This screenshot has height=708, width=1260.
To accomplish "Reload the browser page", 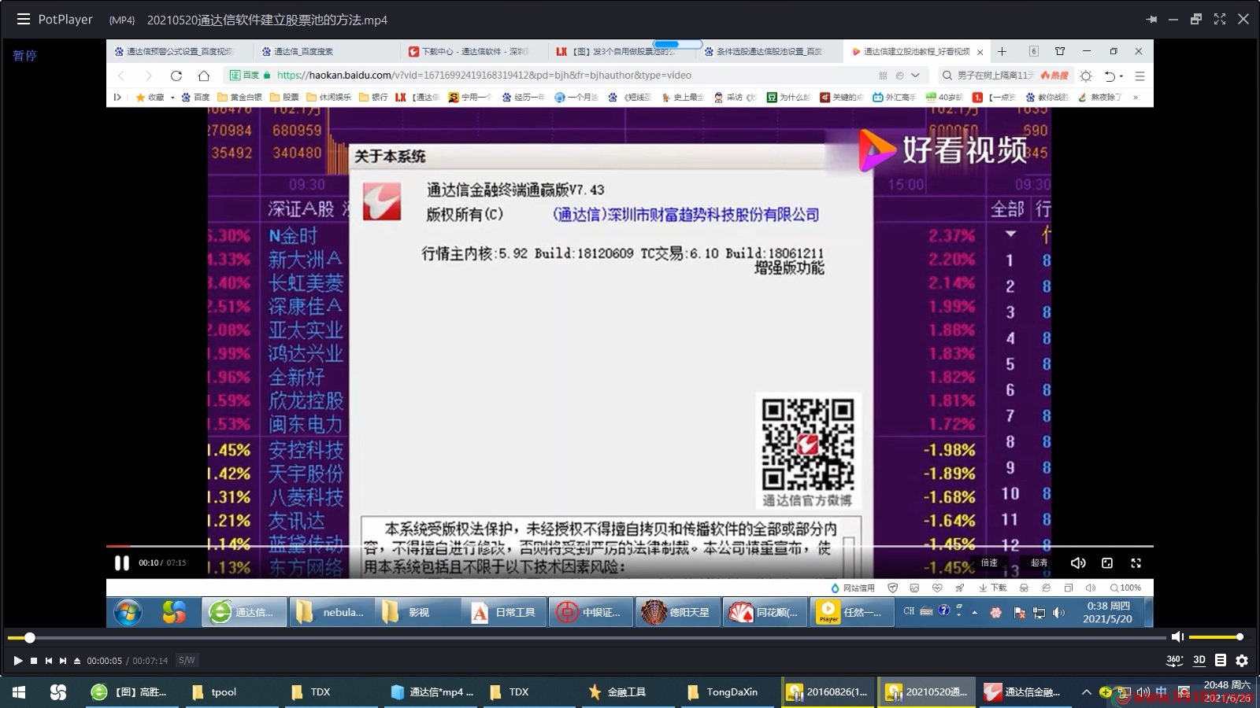I will click(176, 76).
